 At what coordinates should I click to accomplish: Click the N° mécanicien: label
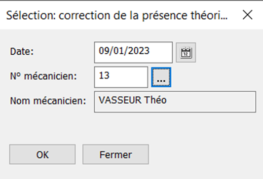43,76
